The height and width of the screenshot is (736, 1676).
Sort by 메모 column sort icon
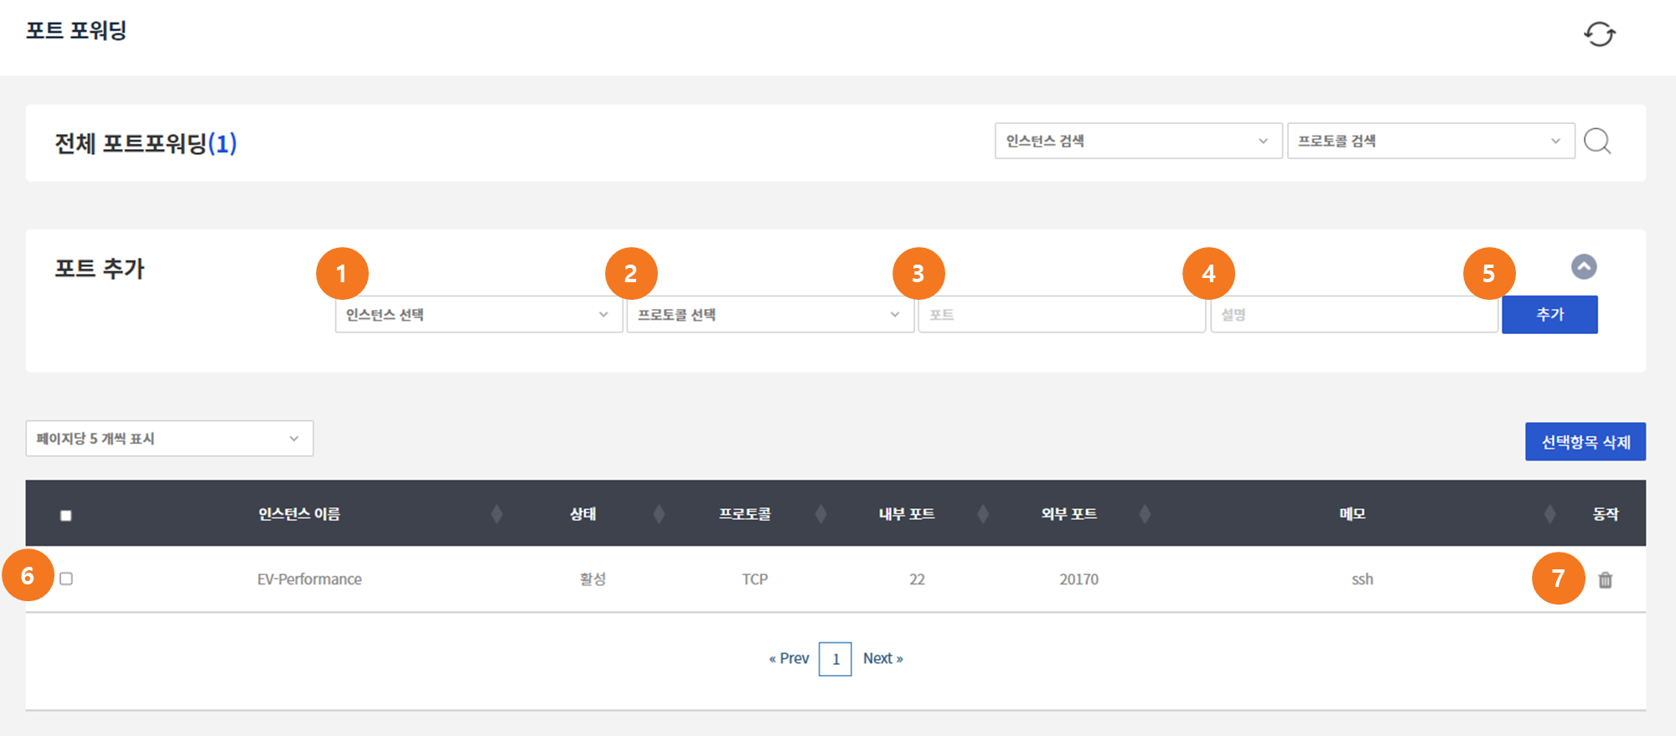point(1549,514)
